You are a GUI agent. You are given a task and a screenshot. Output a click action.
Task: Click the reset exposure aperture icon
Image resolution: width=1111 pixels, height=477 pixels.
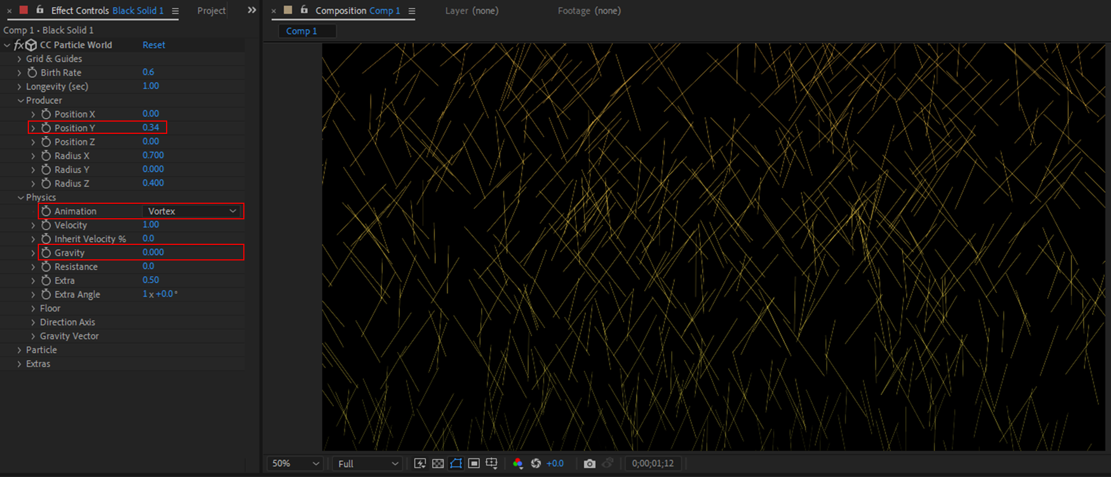pyautogui.click(x=536, y=463)
